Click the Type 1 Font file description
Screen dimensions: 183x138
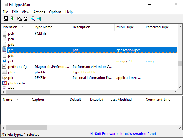84,72
